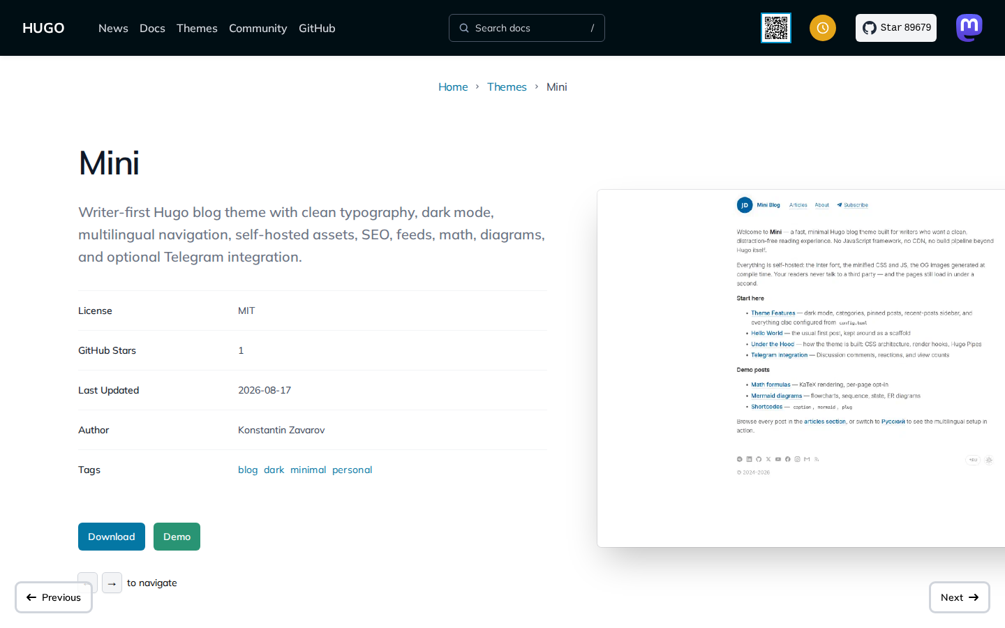Click the Konstantin Zavarov author name
This screenshot has height=628, width=1005.
click(x=281, y=430)
